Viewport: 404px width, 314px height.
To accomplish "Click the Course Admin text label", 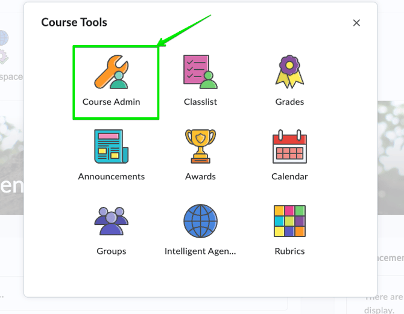I will [112, 102].
